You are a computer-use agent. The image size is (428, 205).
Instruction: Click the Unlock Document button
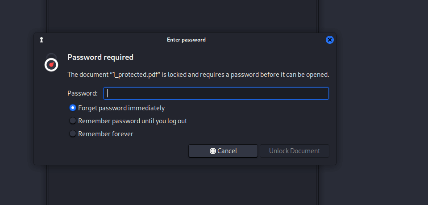(x=295, y=151)
